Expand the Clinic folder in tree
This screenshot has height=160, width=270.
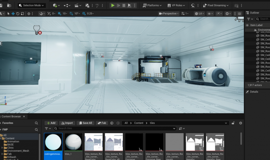[2, 148]
